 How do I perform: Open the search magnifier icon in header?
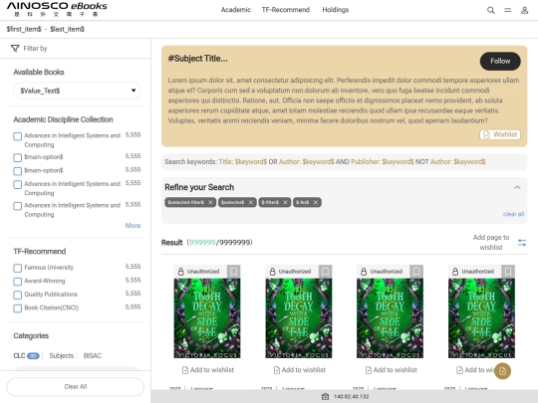click(490, 10)
